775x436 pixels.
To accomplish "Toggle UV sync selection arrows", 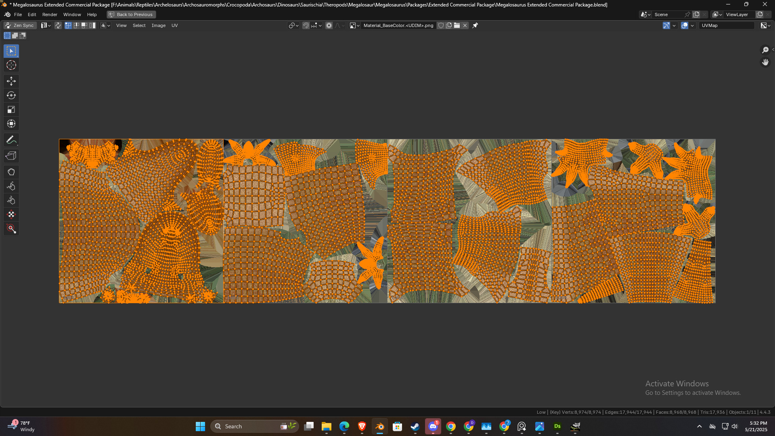I will pos(58,25).
